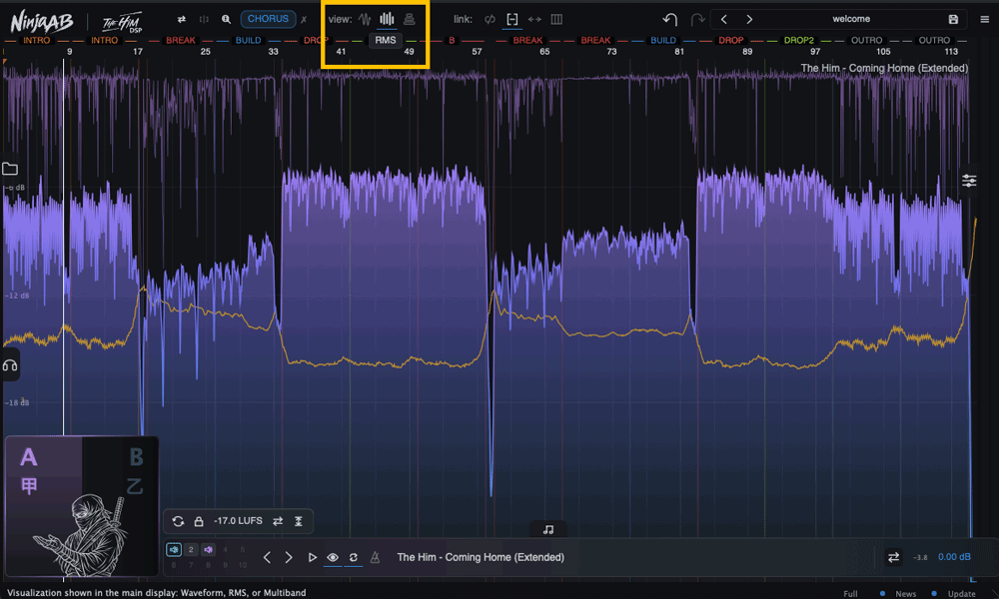Click the swap icon beside -17.0 LUFS
Screen dimensions: 999x599
click(x=278, y=521)
